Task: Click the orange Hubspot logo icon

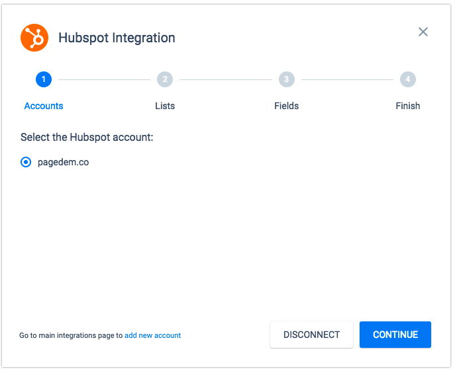Action: 34,38
